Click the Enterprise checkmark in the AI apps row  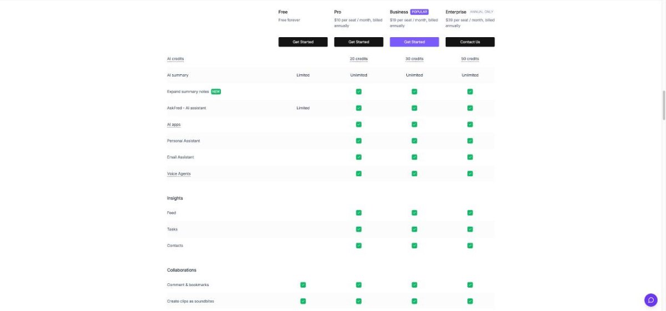[x=470, y=125]
